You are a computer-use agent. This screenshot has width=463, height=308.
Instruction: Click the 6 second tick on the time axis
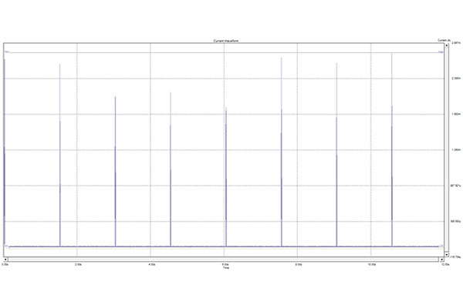pos(225,264)
